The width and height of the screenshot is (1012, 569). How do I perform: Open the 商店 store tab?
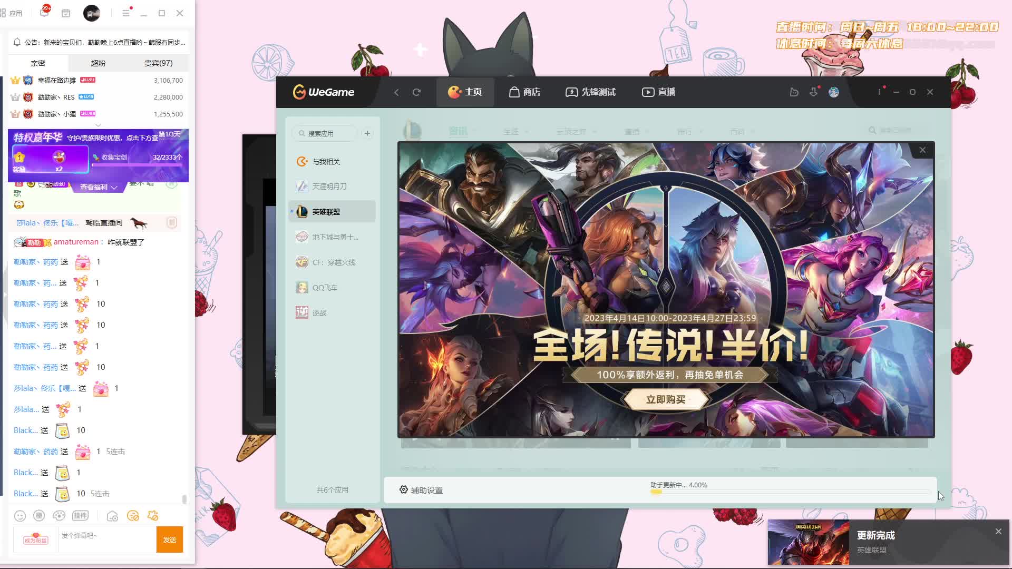pyautogui.click(x=524, y=92)
